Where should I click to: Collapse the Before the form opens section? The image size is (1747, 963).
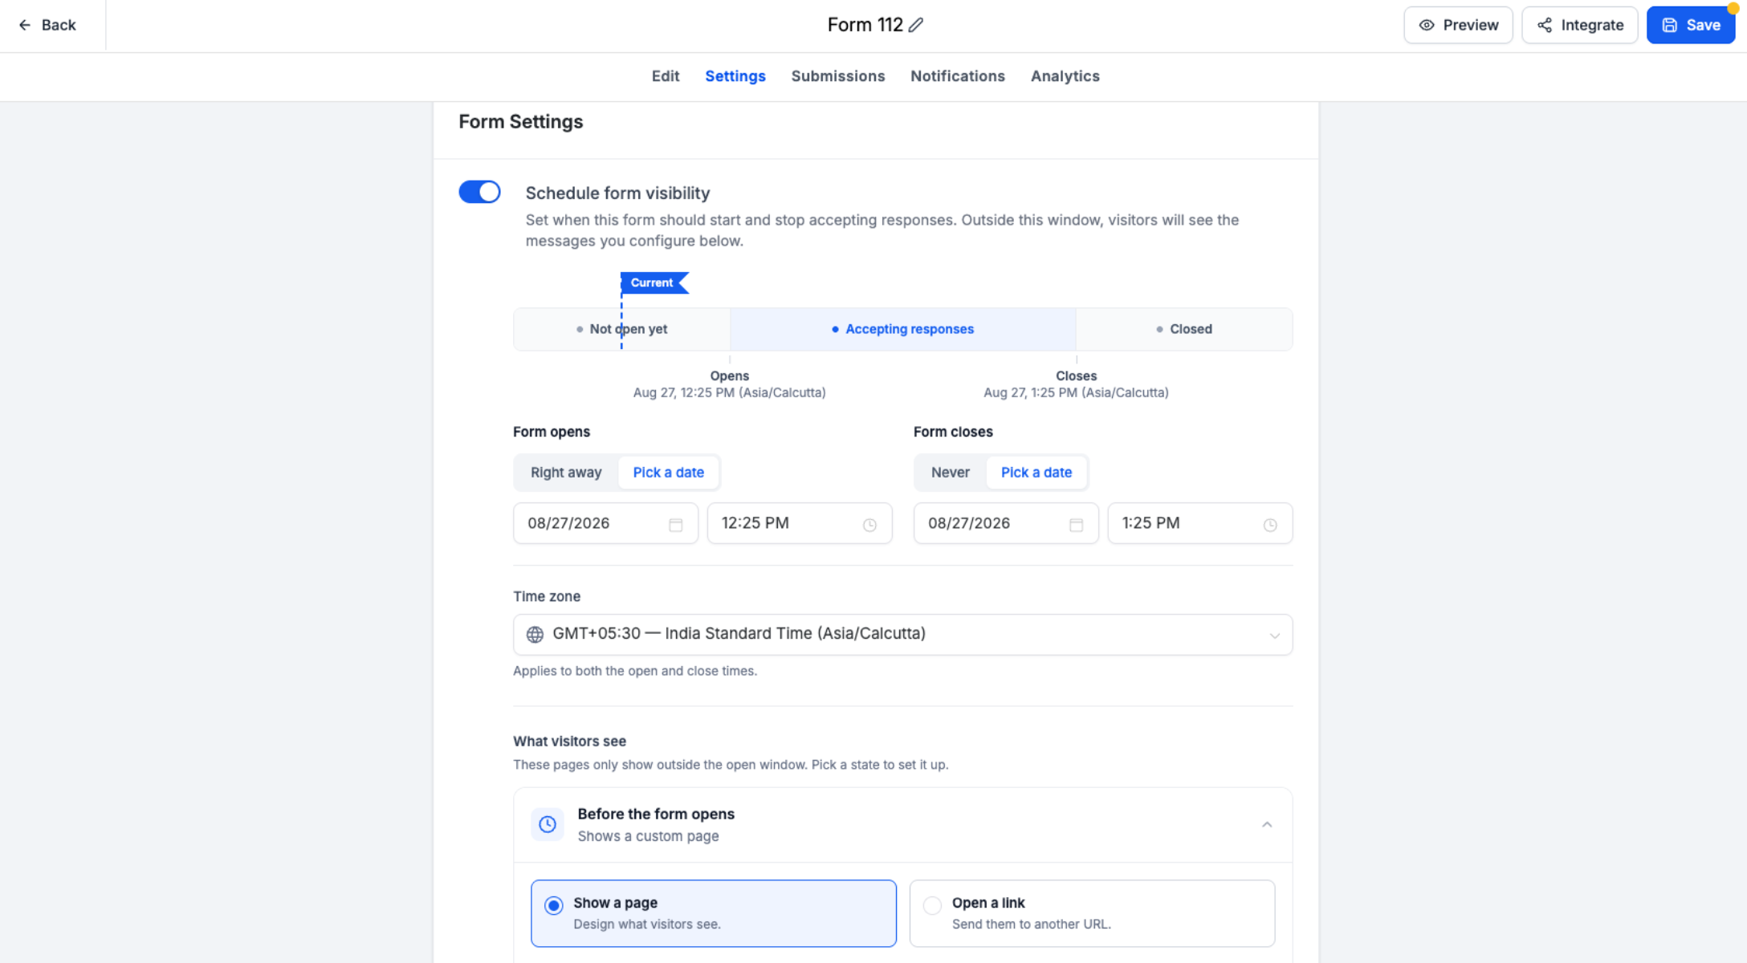[x=1267, y=824]
